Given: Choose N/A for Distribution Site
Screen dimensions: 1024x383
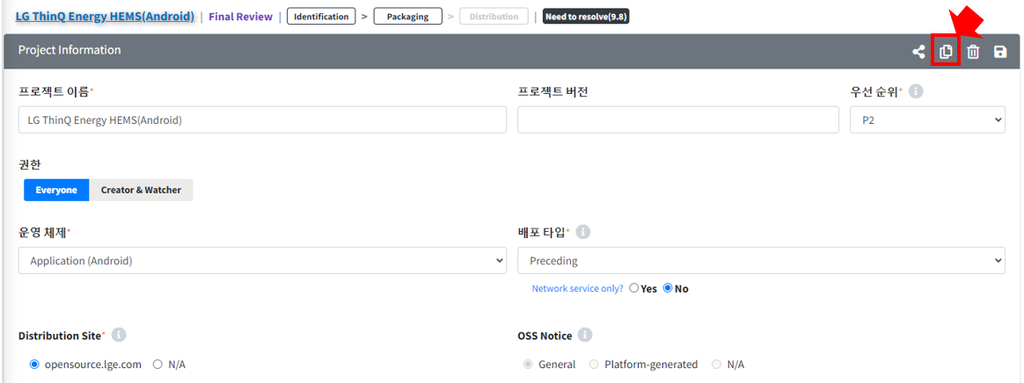Looking at the screenshot, I should click(157, 365).
